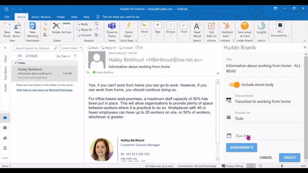The image size is (308, 173).
Task: Click the New Email ribbon icon
Action: coord(7,30)
